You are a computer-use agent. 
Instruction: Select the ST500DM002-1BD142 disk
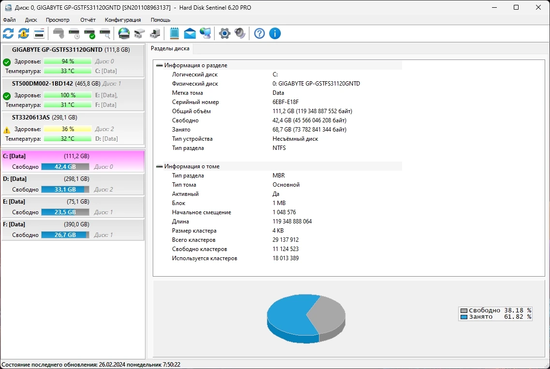click(73, 94)
